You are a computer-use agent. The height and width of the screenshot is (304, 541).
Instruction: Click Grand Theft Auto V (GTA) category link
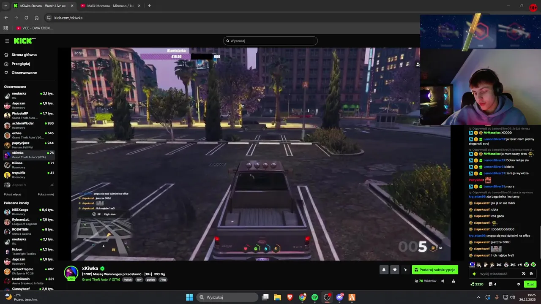tap(101, 280)
